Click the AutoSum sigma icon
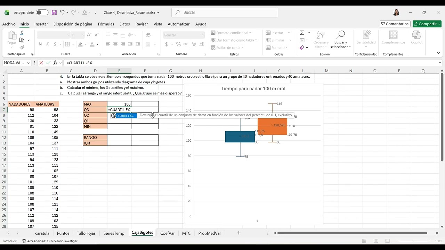This screenshot has width=445, height=250. click(302, 33)
